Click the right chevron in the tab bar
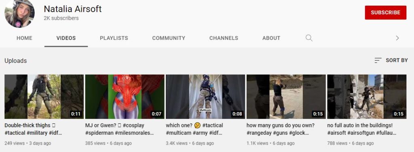This screenshot has width=414, height=152. pos(397,38)
